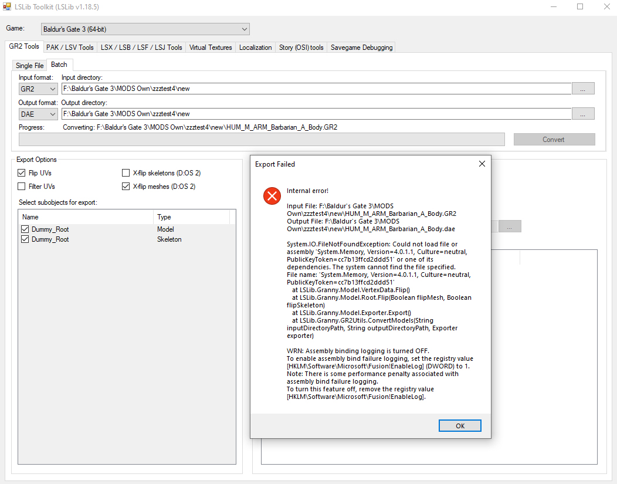Uncheck the Dummy_Root Model subobject
This screenshot has height=484, width=617.
tap(23, 229)
